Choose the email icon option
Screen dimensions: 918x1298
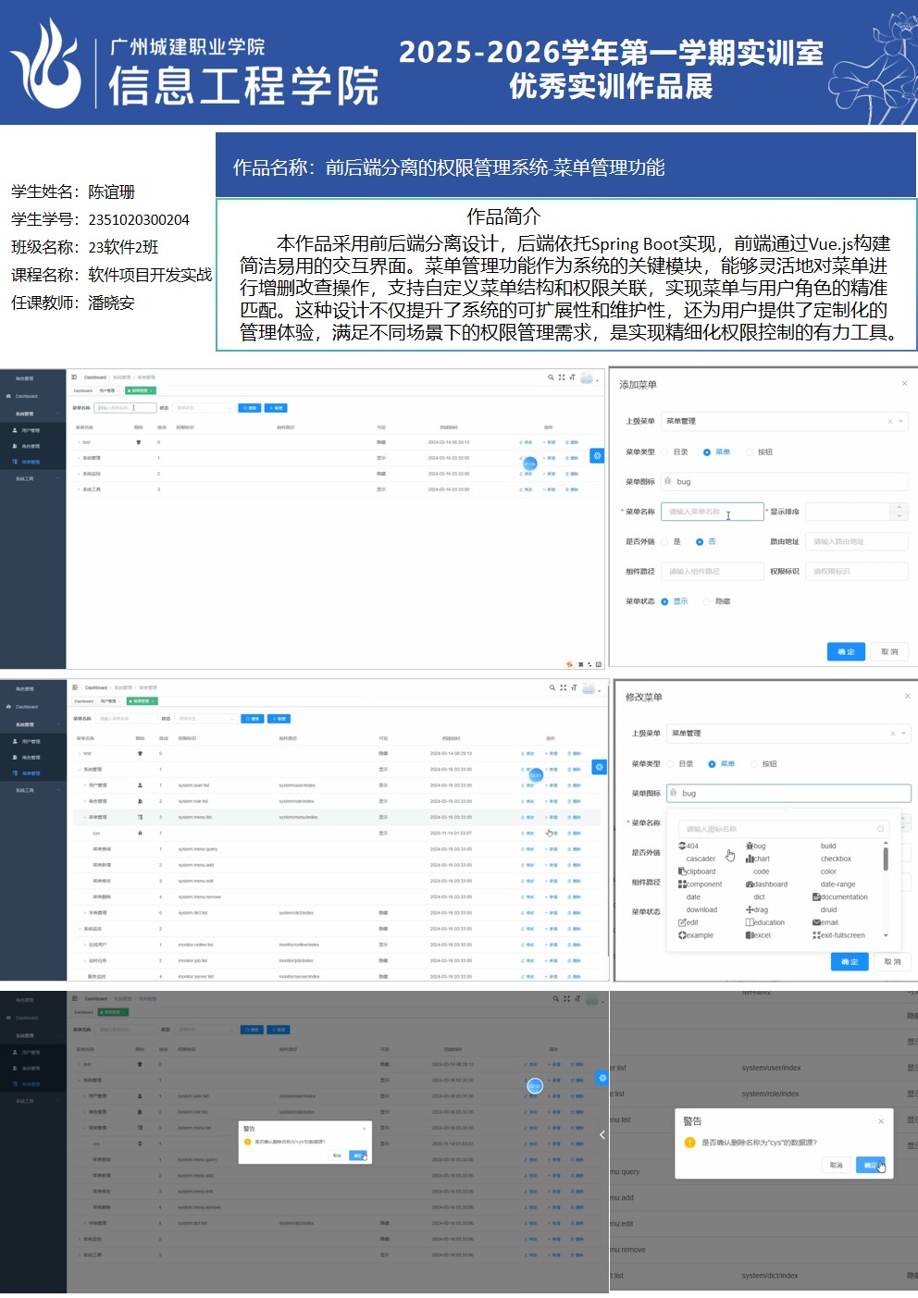pyautogui.click(x=826, y=922)
